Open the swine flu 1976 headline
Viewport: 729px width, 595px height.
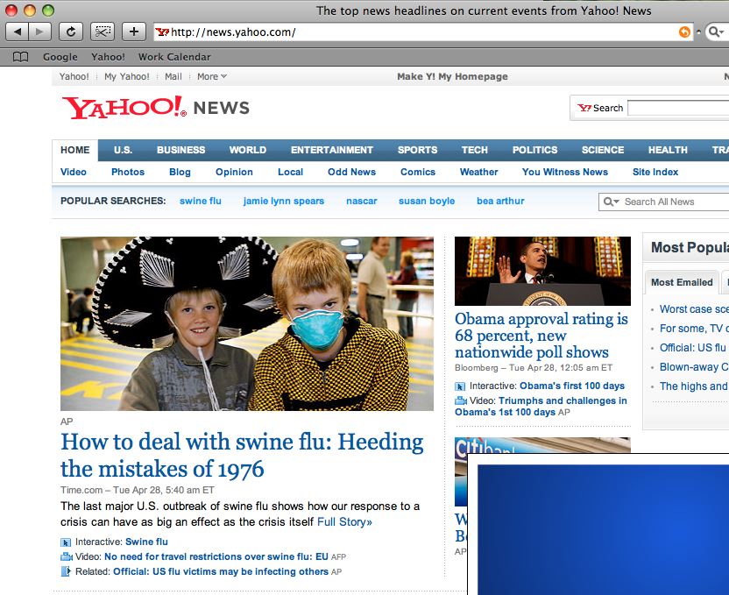coord(242,455)
